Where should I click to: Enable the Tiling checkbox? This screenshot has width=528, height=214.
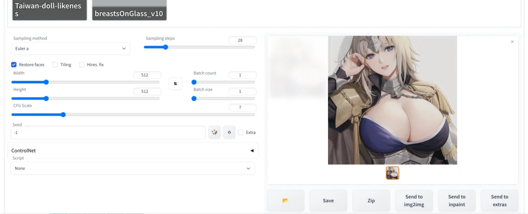(55, 64)
